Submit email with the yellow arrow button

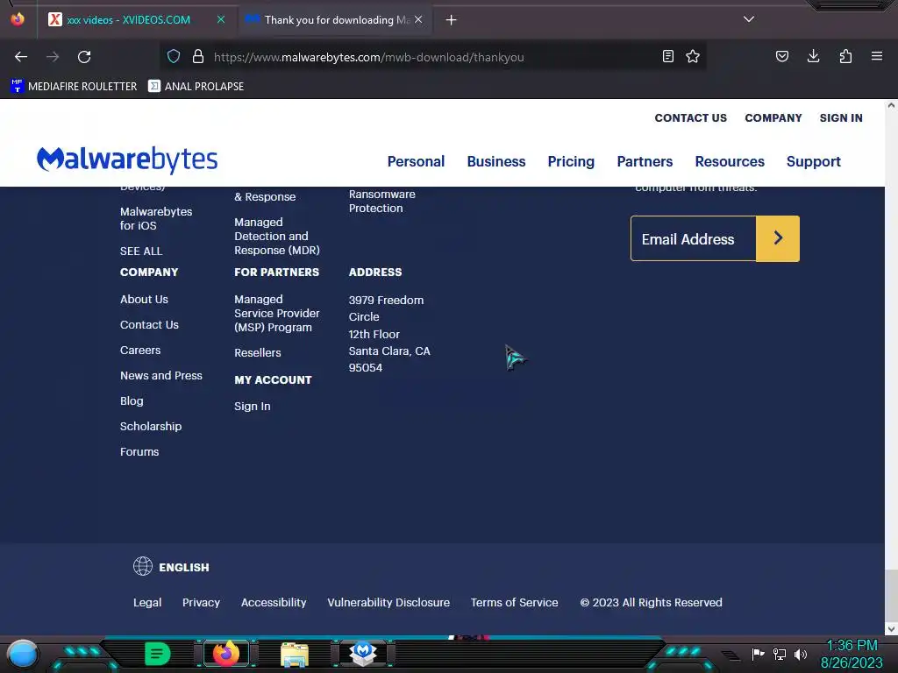click(x=778, y=238)
